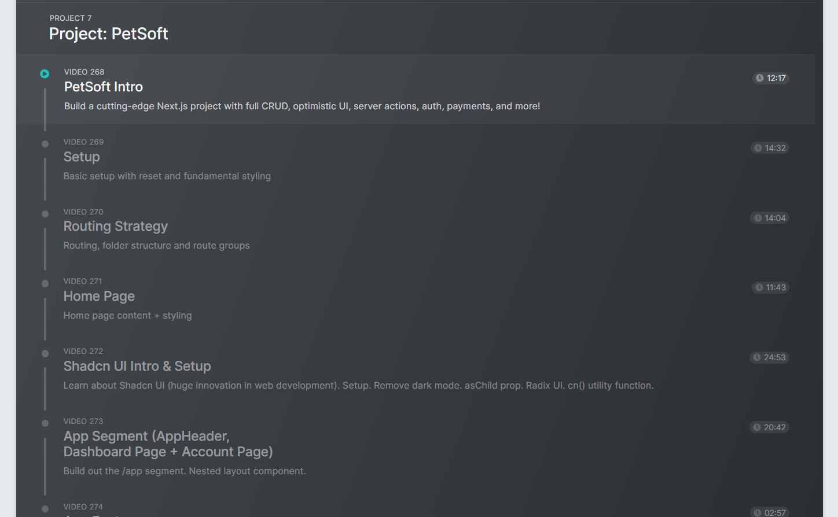Image resolution: width=838 pixels, height=517 pixels.
Task: Open the PetSoft Intro video title
Action: click(104, 87)
